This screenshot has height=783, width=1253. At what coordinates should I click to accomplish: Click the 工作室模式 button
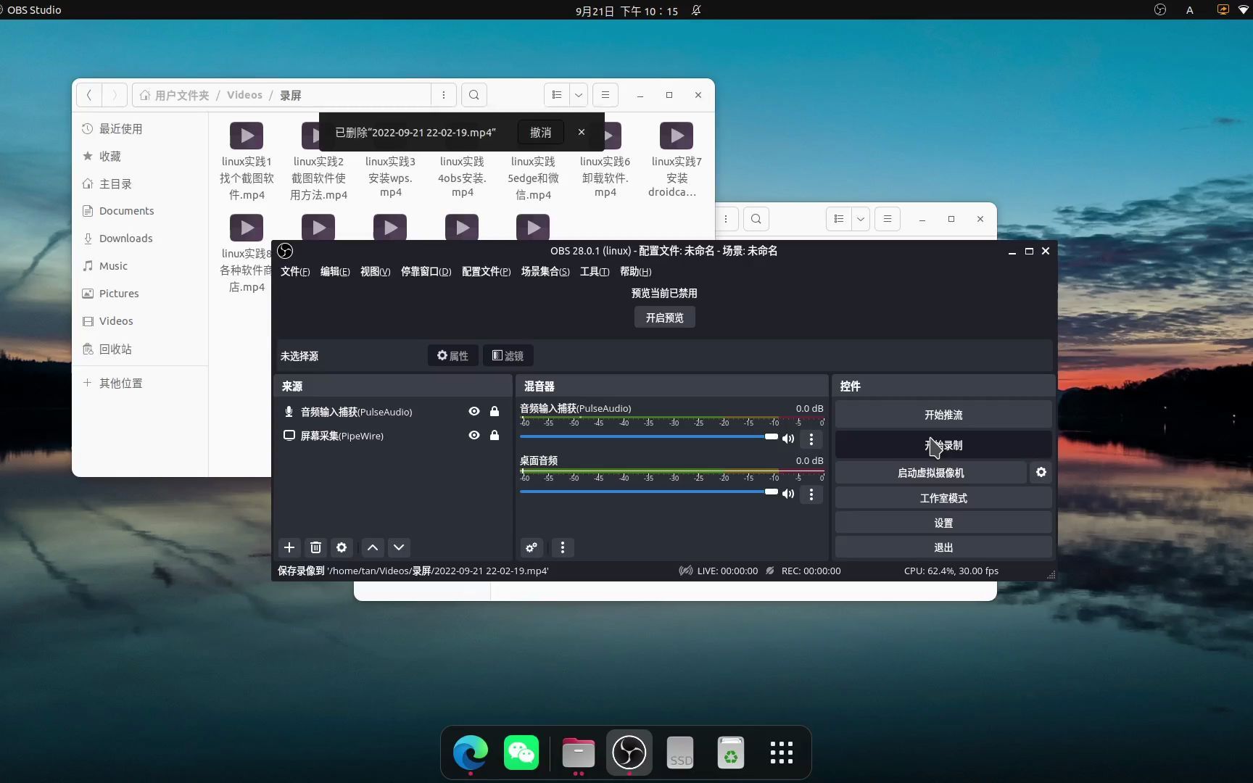(943, 498)
